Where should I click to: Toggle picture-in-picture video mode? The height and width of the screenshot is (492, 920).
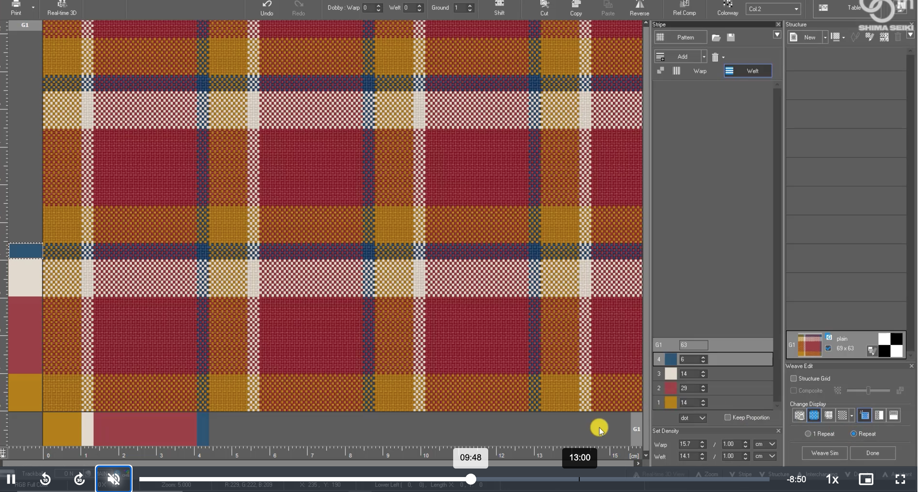point(866,479)
